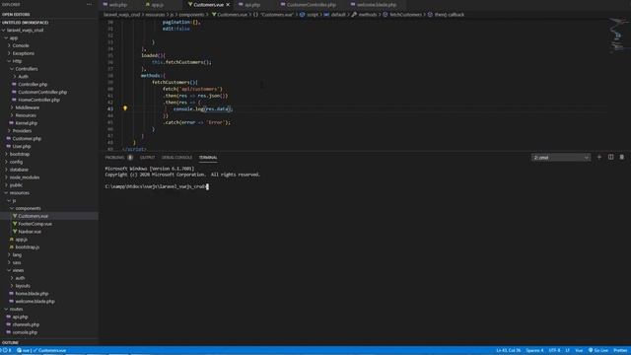Viewport: 631px width, 355px height.
Task: Open welcome.blade.php in the explorer tree
Action: (35, 301)
